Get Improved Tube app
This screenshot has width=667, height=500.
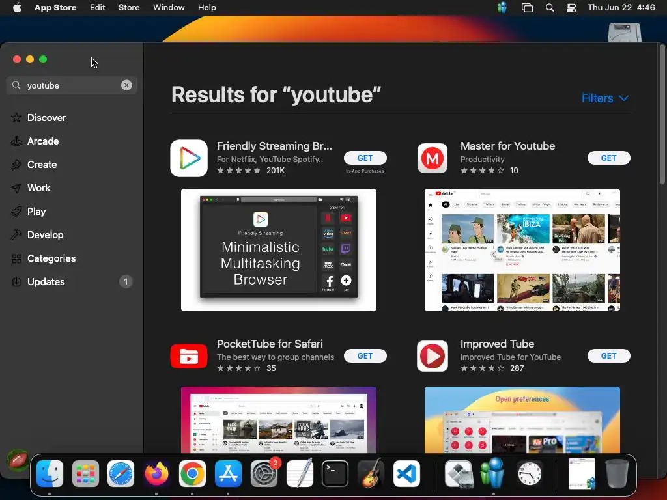click(x=609, y=356)
